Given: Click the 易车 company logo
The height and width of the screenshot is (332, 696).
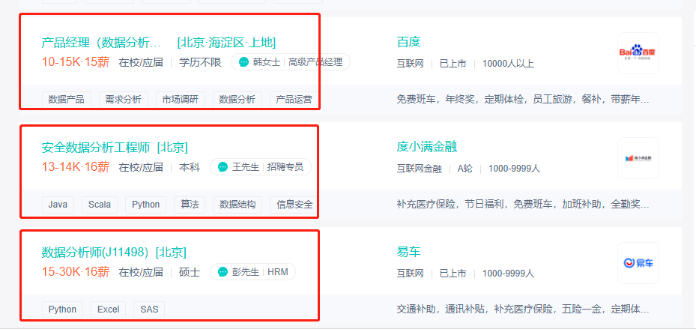Looking at the screenshot, I should point(638,263).
